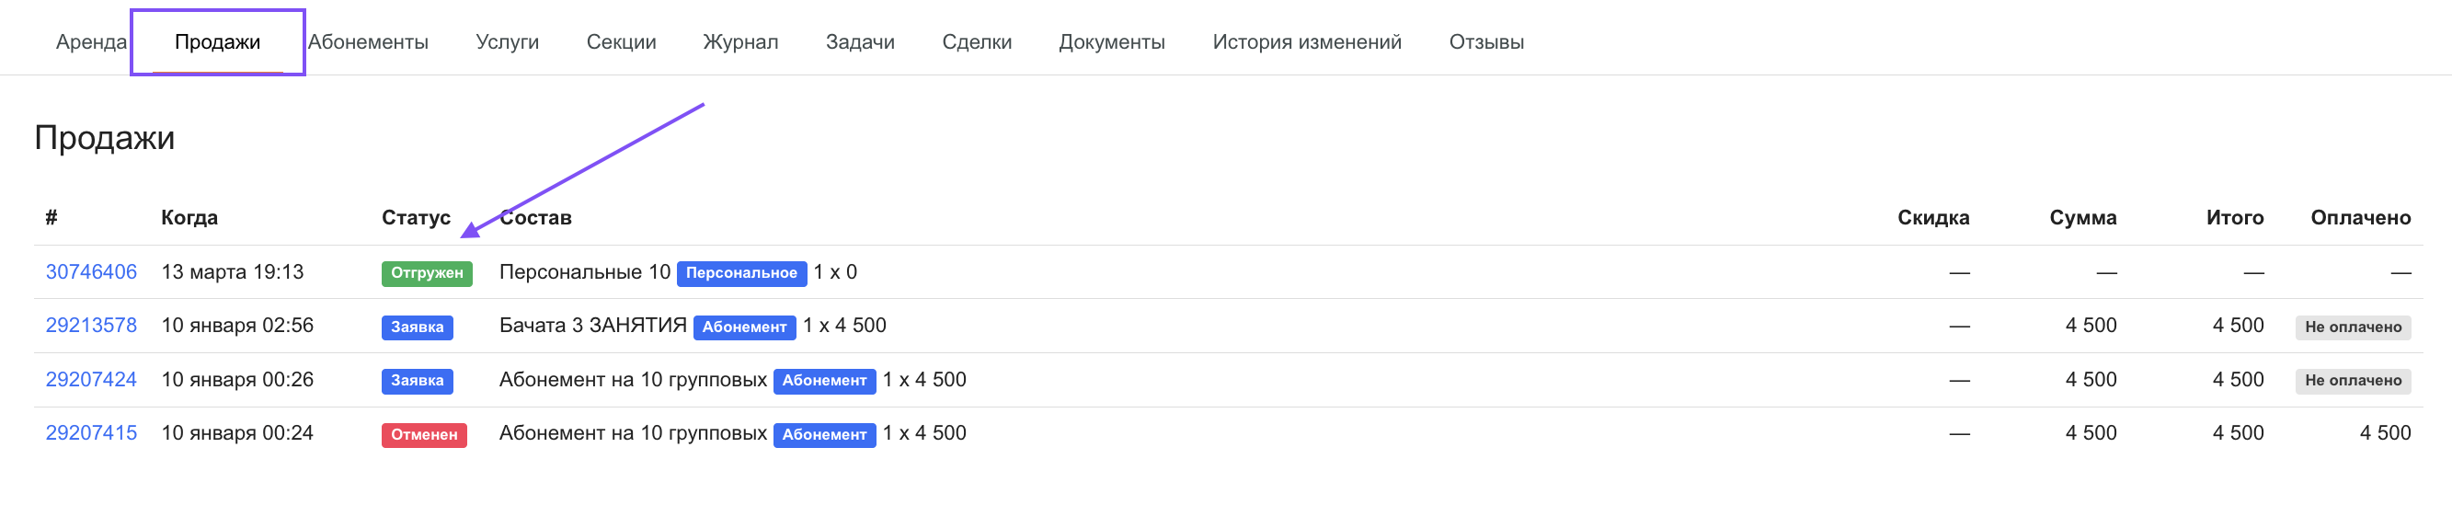Select the Задачи tab

click(860, 42)
